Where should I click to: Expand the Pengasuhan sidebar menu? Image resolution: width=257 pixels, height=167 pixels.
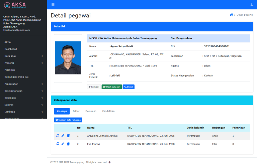click(23, 84)
